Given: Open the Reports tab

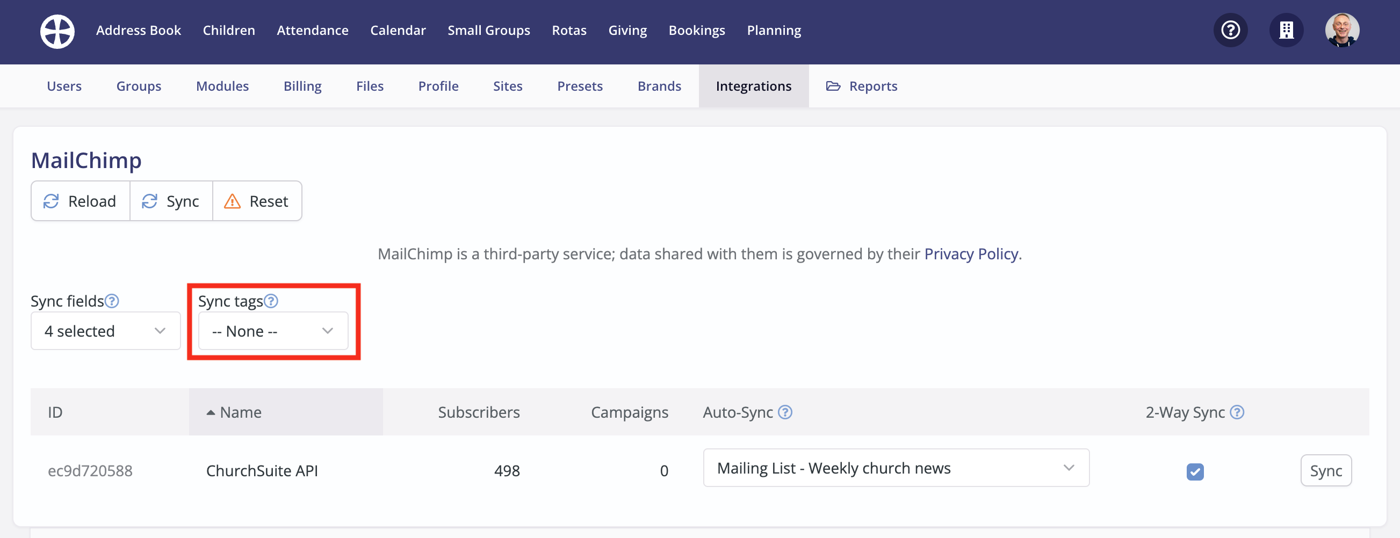Looking at the screenshot, I should point(861,86).
